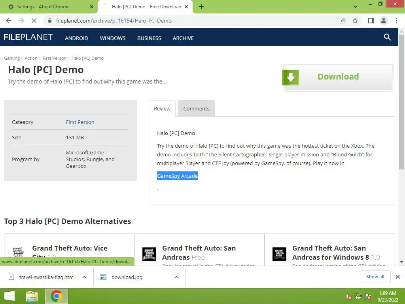Viewport: 405px width, 304px height.
Task: Expand options for download.jpg download
Action: (x=176, y=277)
